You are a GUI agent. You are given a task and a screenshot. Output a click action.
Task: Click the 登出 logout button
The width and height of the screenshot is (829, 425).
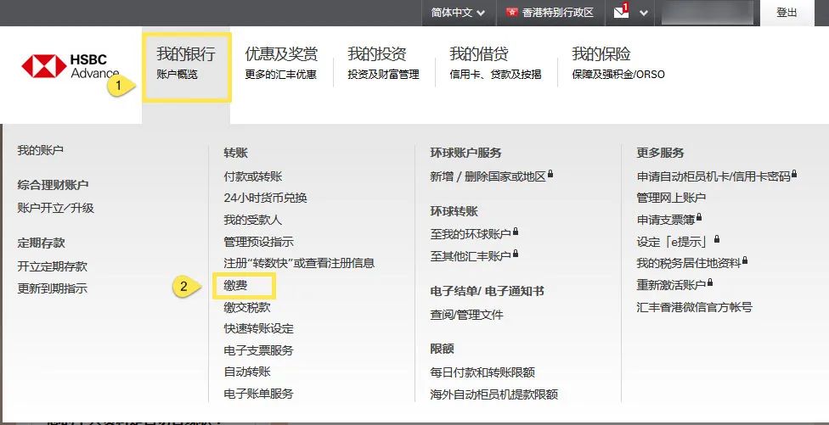(x=787, y=13)
